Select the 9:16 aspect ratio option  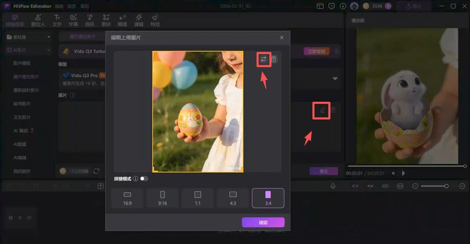(x=163, y=198)
